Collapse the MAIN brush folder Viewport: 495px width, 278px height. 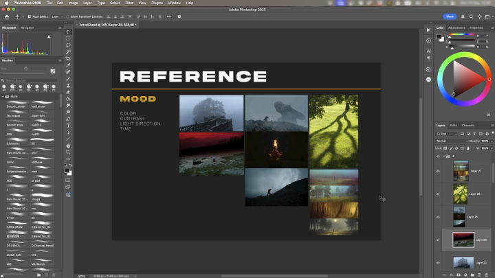[x=3, y=97]
